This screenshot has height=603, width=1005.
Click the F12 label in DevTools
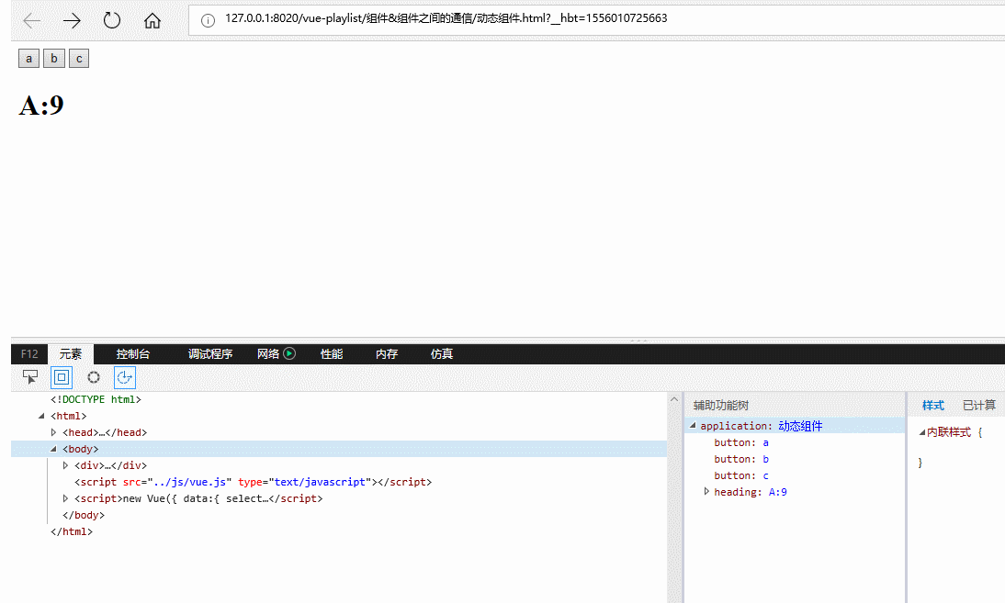click(x=29, y=354)
